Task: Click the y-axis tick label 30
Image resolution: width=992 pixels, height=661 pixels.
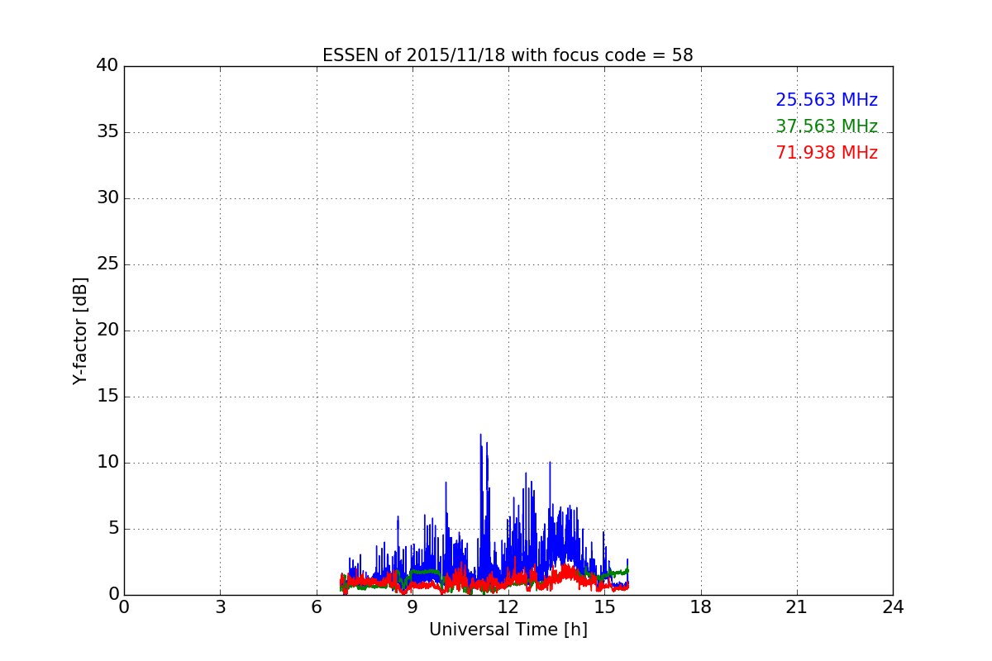Action: [107, 198]
